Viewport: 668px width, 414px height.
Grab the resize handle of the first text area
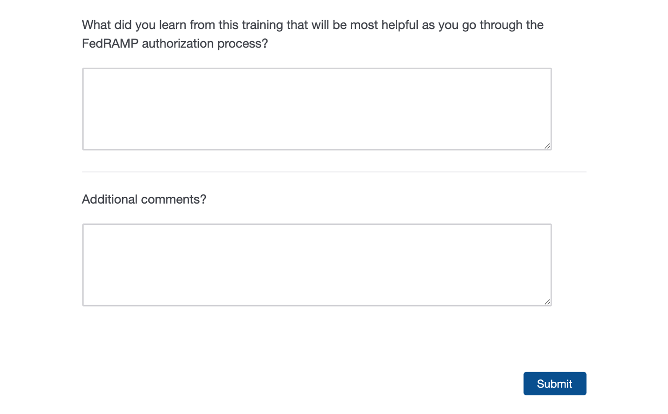pyautogui.click(x=547, y=146)
